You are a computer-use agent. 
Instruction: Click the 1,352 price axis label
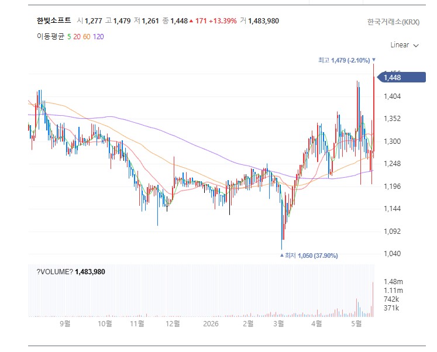[392, 119]
